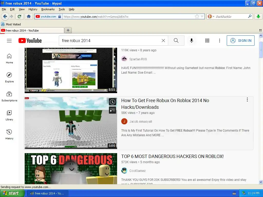The height and width of the screenshot is (197, 263).
Task: Open the Most Visited bookmarks folder
Action: click(11, 24)
